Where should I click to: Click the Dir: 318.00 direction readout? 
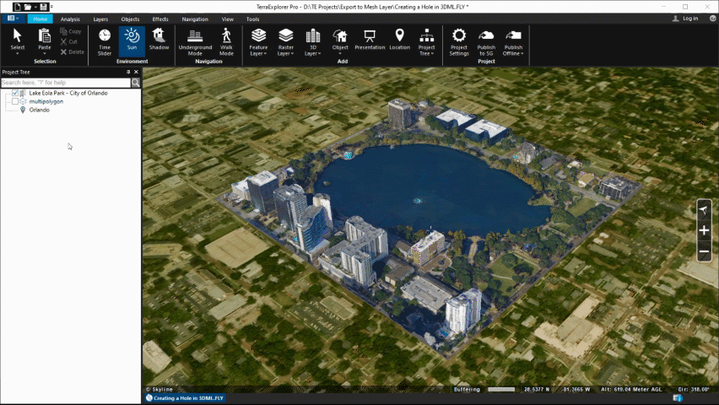pos(694,390)
